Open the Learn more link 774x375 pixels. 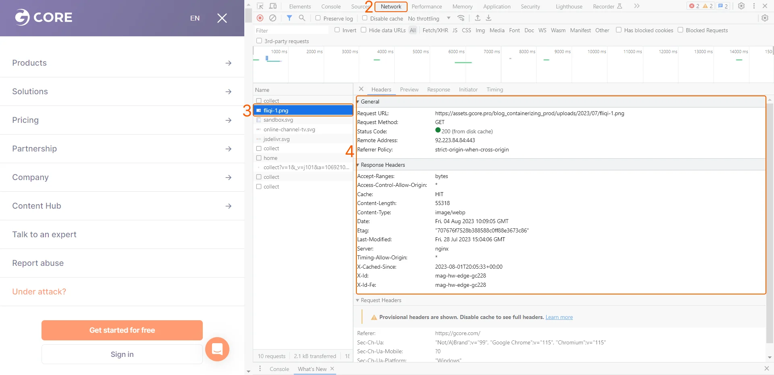pyautogui.click(x=559, y=317)
